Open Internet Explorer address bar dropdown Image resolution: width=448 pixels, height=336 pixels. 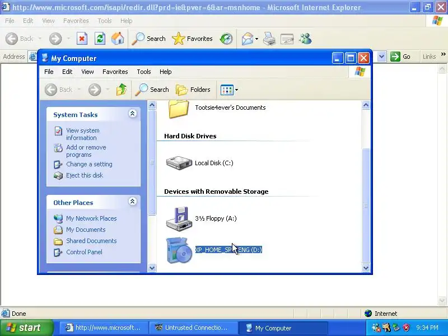click(381, 57)
